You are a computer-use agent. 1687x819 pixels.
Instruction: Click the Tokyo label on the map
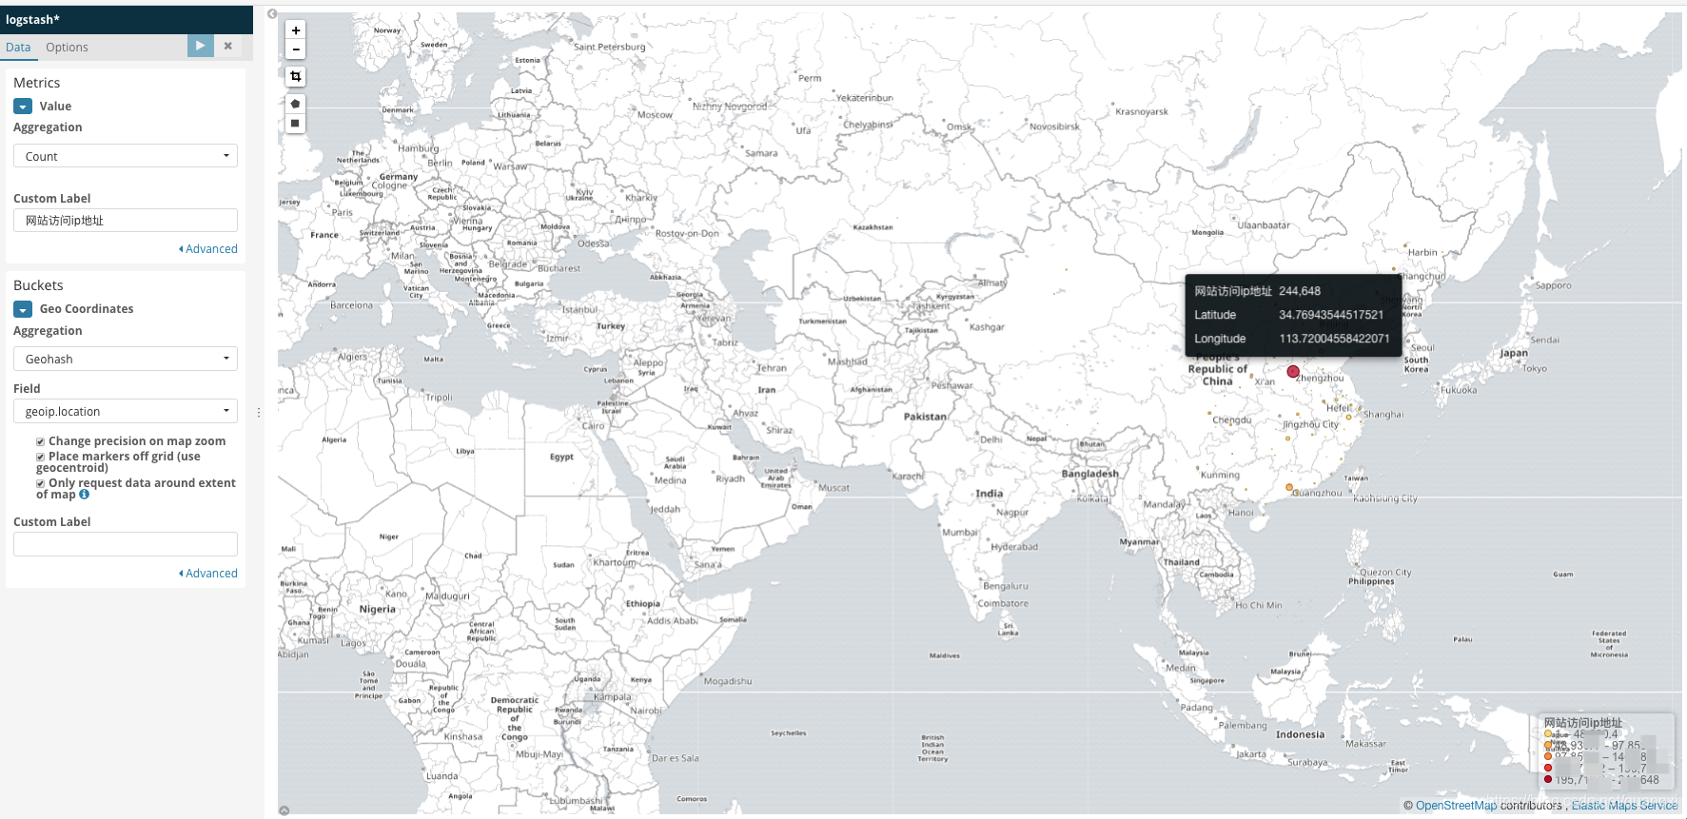[x=1534, y=368]
